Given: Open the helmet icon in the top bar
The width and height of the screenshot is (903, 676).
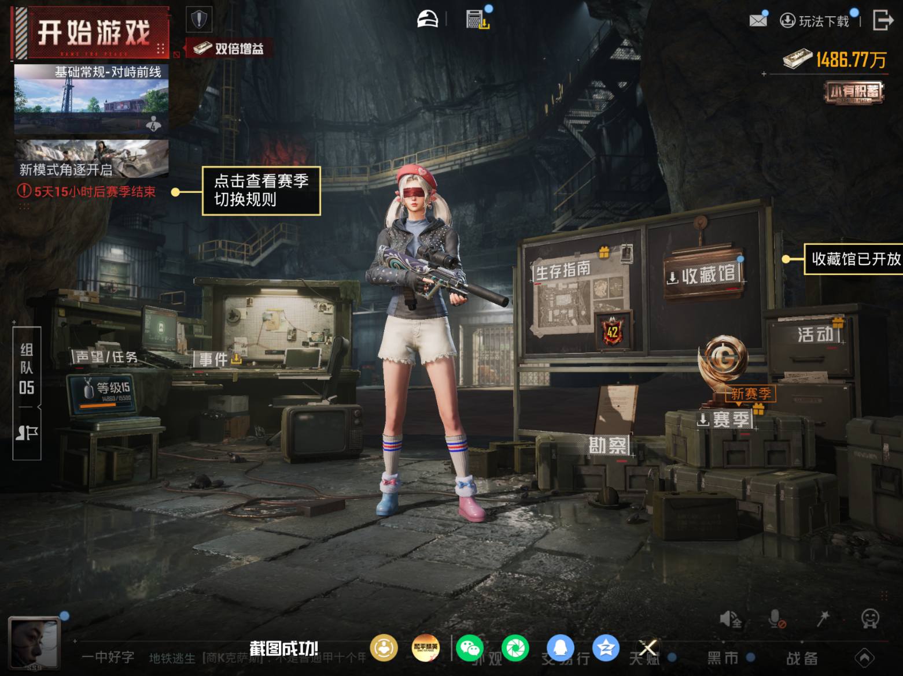Looking at the screenshot, I should point(427,19).
